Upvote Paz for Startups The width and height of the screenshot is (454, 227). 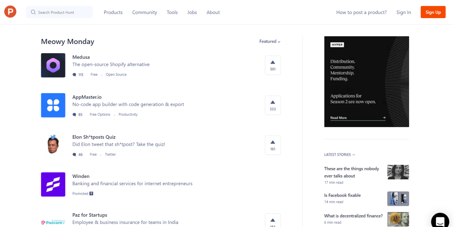pyautogui.click(x=273, y=221)
